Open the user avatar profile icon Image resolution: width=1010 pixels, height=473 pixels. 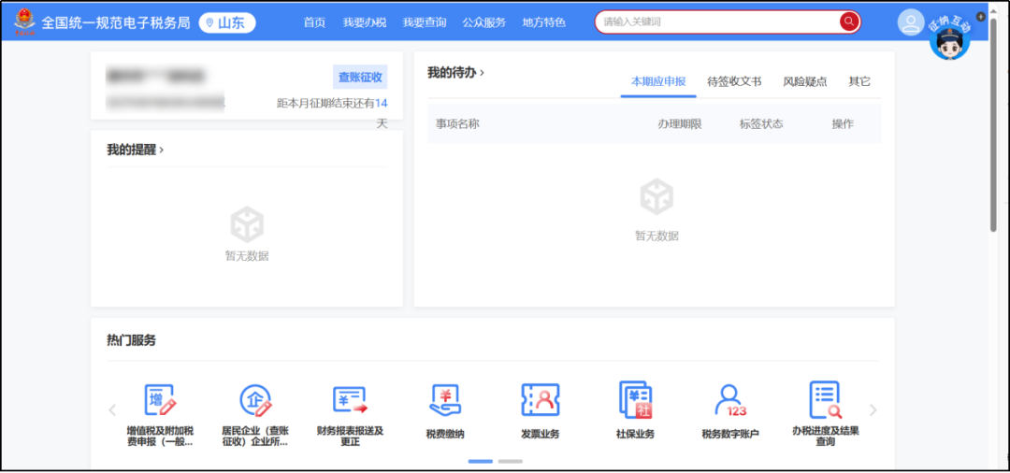coord(911,23)
